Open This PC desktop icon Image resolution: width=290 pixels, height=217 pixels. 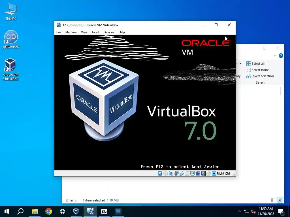coord(11,12)
